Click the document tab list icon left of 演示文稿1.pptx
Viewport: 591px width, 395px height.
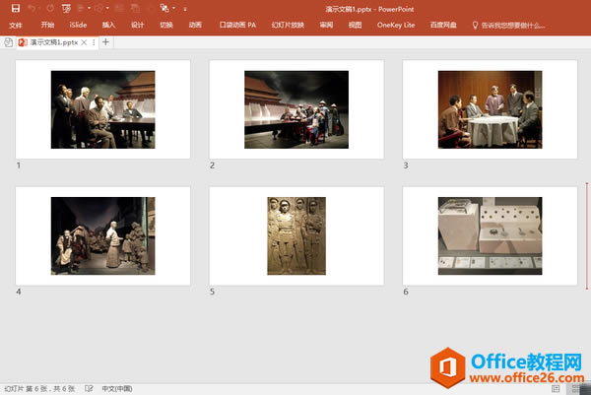[8, 42]
